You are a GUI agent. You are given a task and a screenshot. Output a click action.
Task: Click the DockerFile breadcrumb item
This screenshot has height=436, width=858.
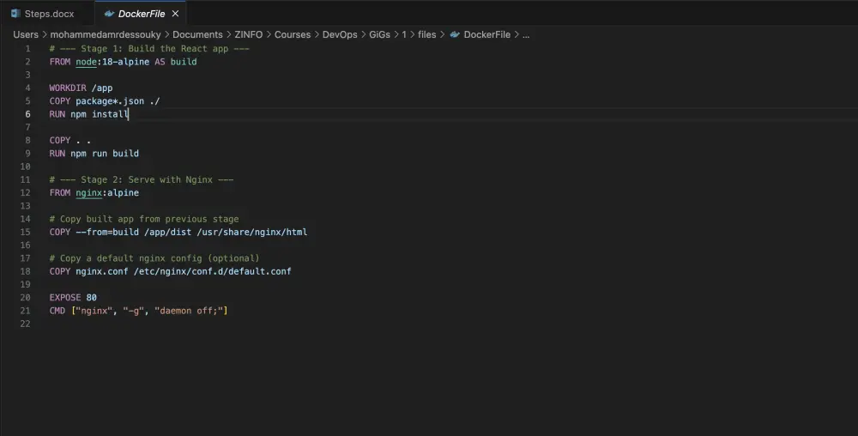(x=486, y=34)
